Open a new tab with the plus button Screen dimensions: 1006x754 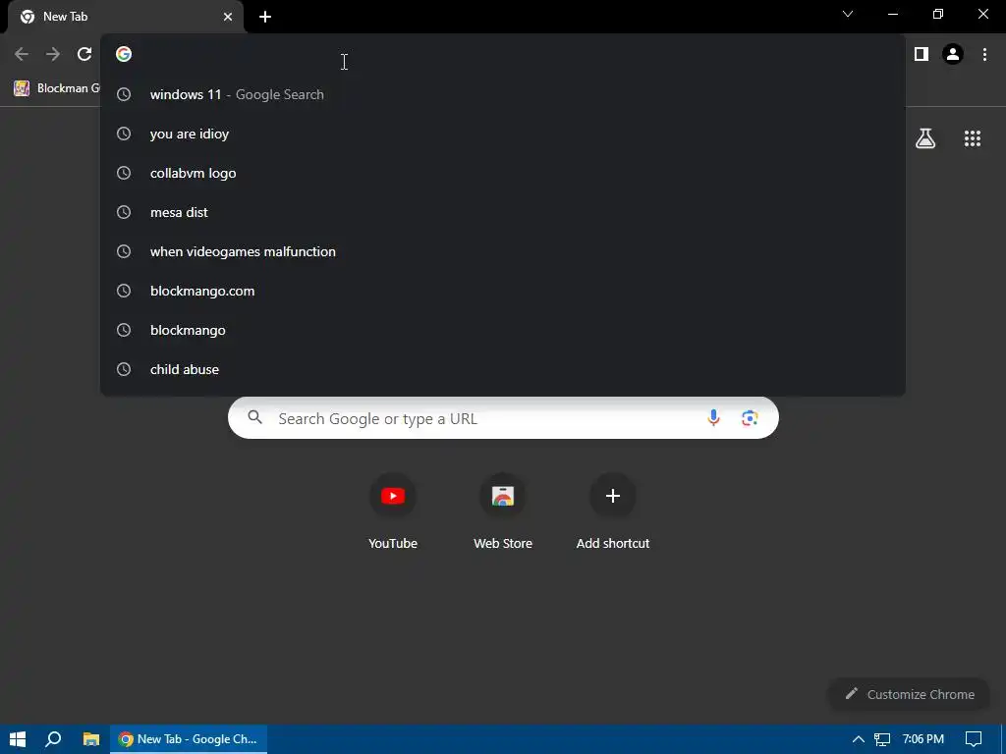[265, 17]
